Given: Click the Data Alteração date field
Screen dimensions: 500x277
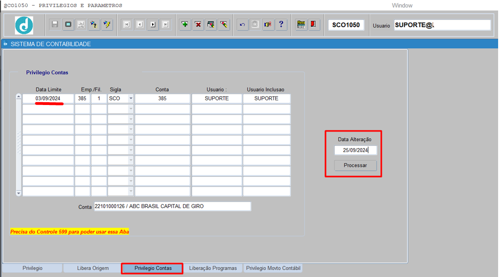Looking at the screenshot, I should tap(355, 150).
